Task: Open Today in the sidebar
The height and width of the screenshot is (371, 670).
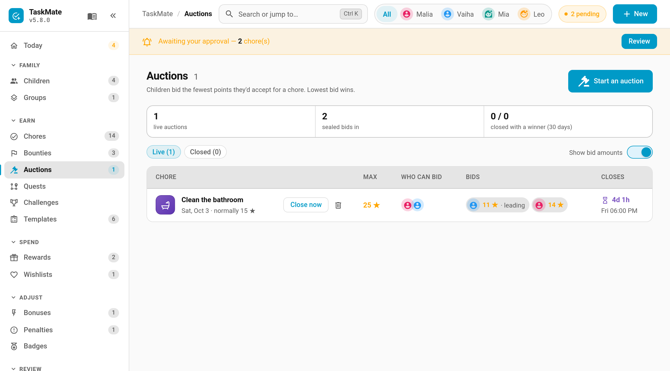Action: coord(64,45)
